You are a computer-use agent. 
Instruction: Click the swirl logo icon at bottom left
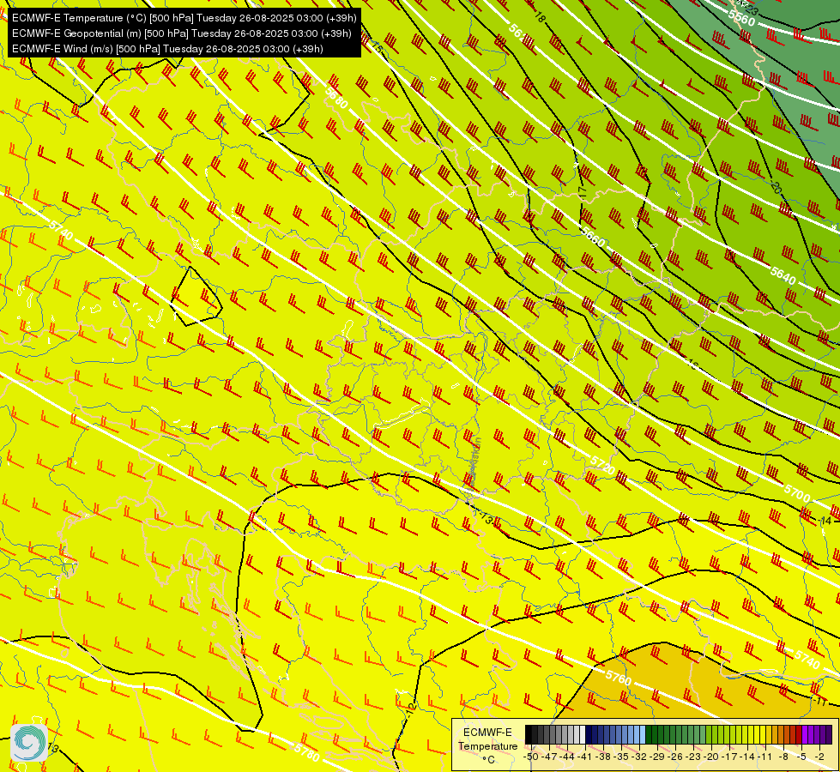(x=29, y=743)
